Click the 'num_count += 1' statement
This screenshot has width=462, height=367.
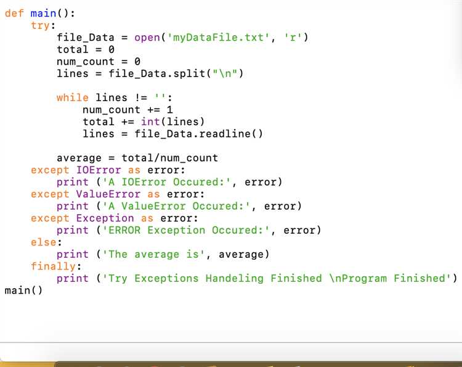click(128, 110)
